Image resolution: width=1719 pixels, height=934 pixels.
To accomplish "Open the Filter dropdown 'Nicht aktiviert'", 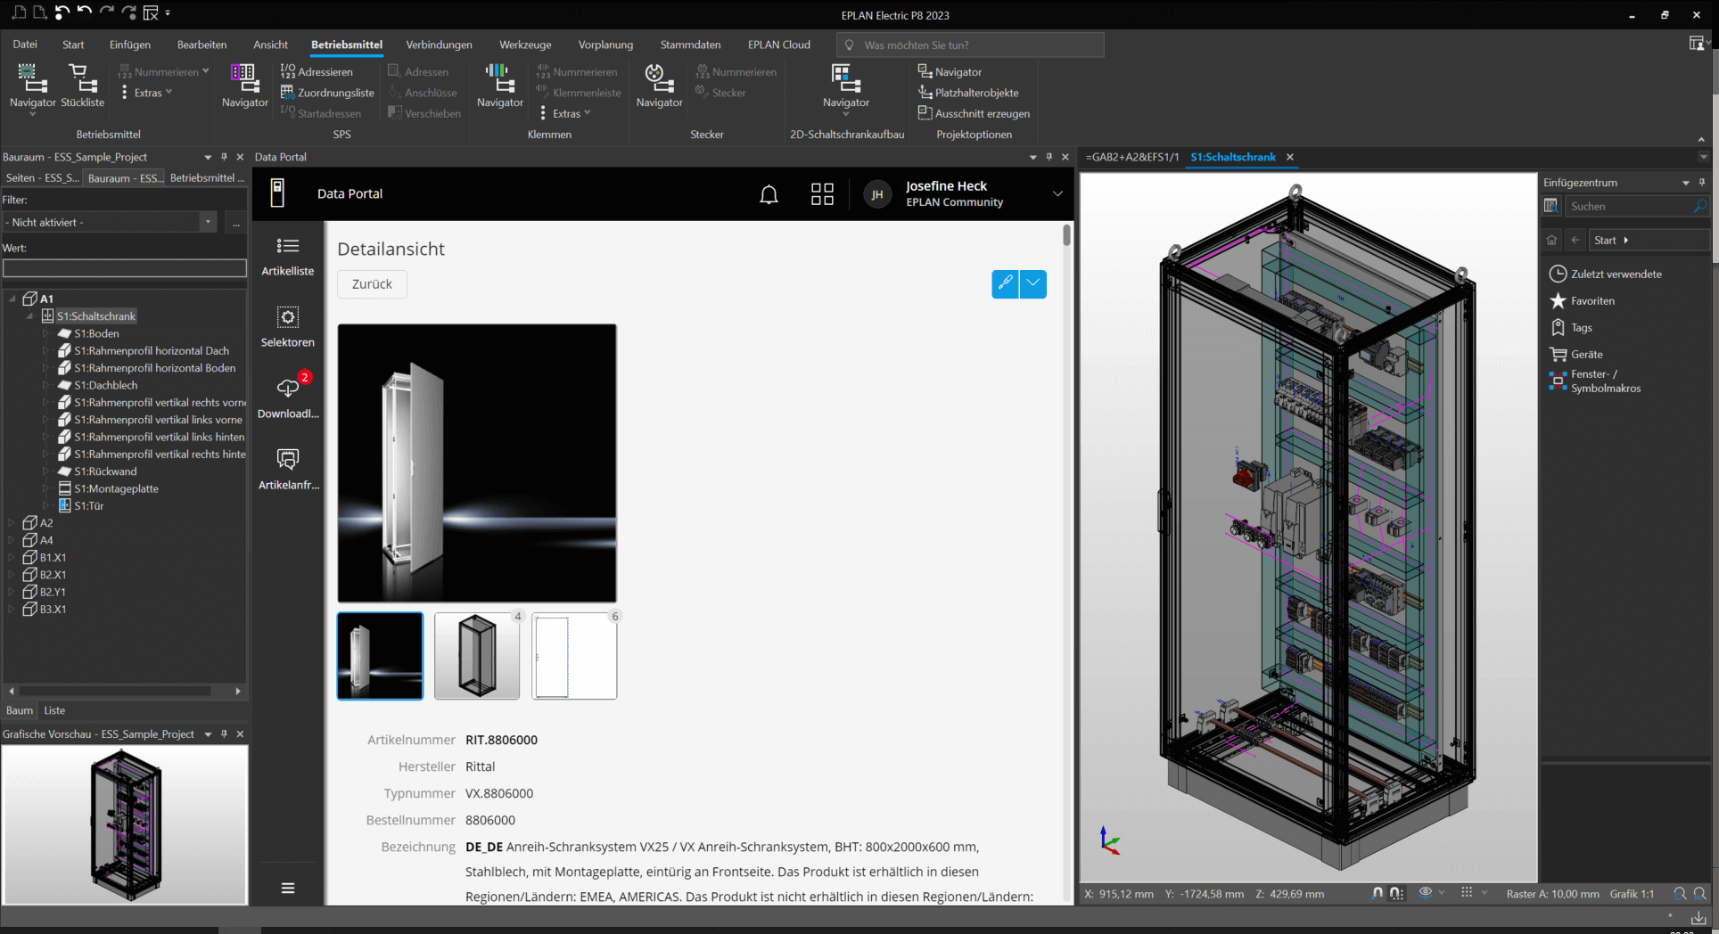I will tap(208, 223).
